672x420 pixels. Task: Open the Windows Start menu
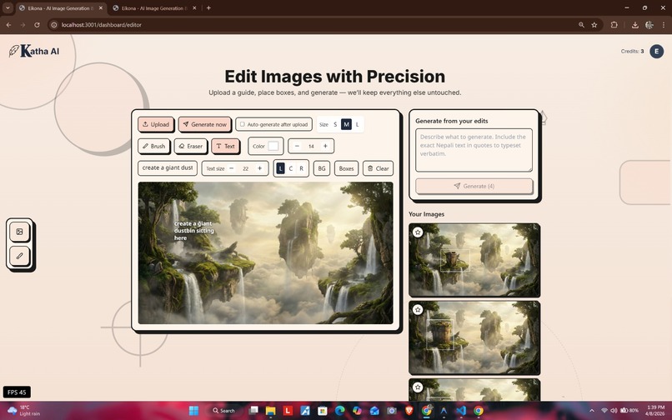tap(193, 411)
